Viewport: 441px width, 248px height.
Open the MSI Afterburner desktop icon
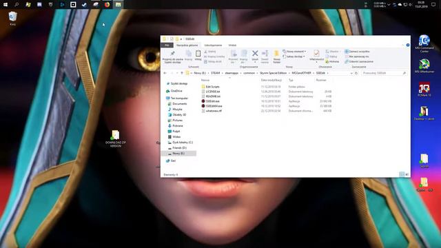click(x=424, y=66)
